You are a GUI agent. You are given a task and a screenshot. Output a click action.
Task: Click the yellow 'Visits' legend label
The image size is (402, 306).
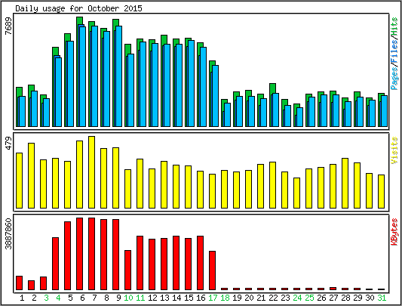(394, 150)
